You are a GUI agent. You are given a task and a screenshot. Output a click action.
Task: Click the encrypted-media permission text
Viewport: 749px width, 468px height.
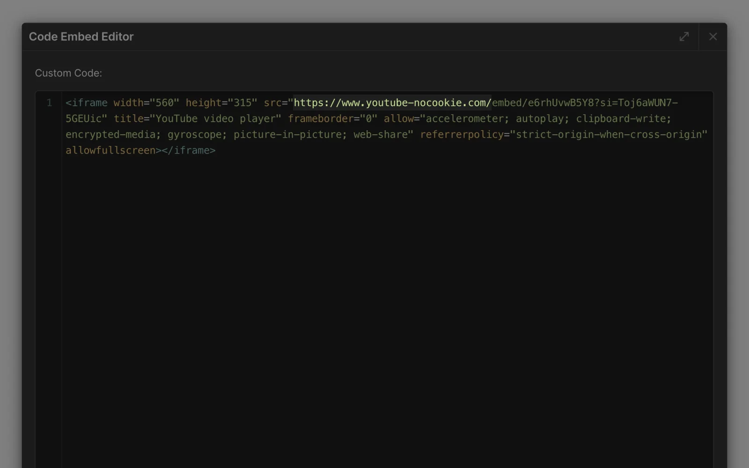110,135
